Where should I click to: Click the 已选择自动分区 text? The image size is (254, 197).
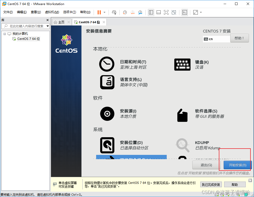134,148
